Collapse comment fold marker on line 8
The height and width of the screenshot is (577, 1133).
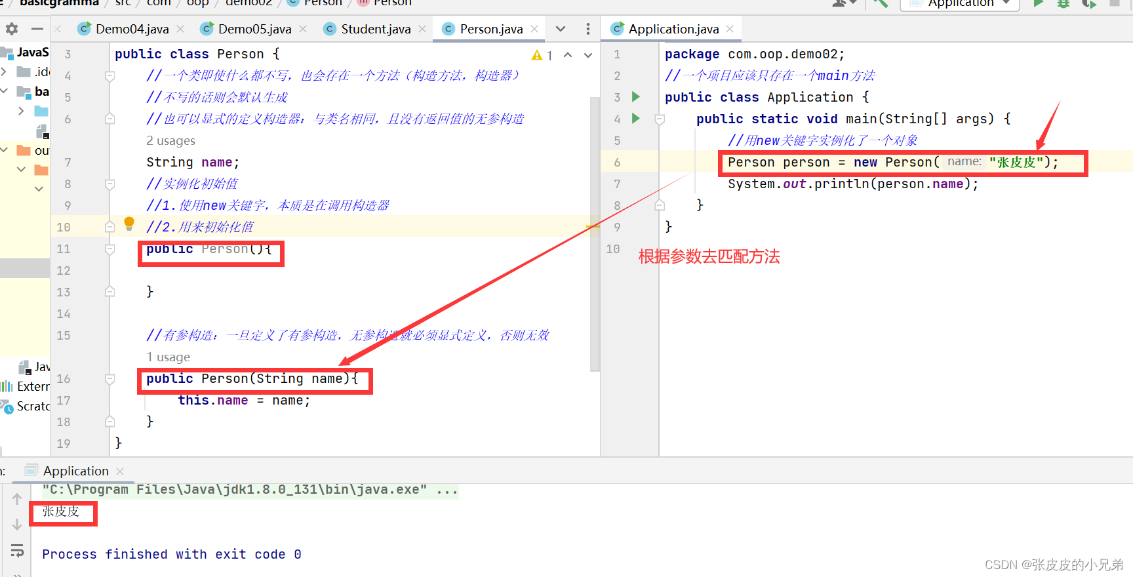coord(110,184)
